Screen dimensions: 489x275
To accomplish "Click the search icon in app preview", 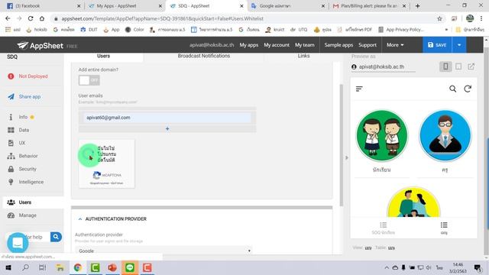I will 453,89.
